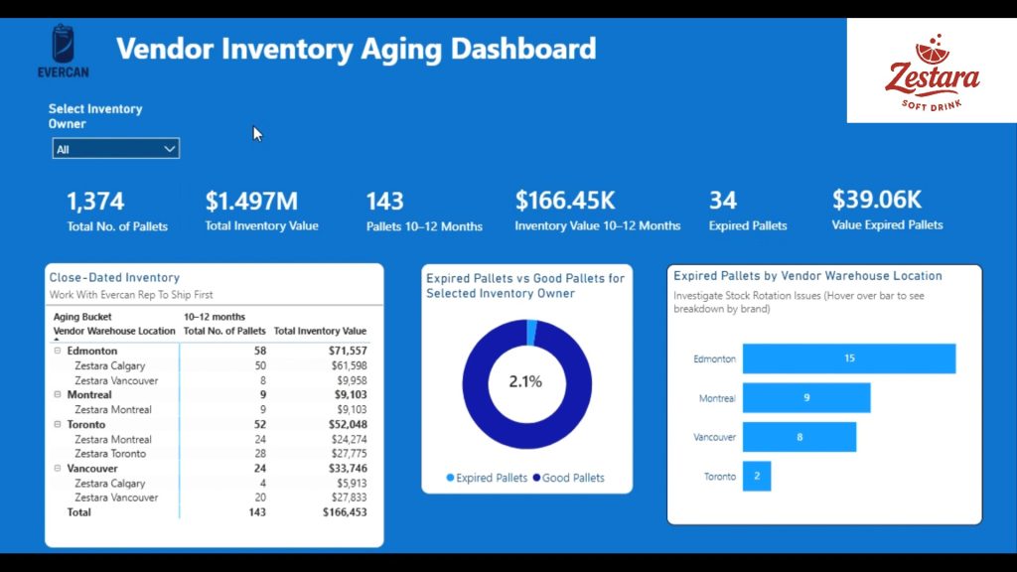
Task: Collapse the Toronto row group
Action: (x=58, y=425)
